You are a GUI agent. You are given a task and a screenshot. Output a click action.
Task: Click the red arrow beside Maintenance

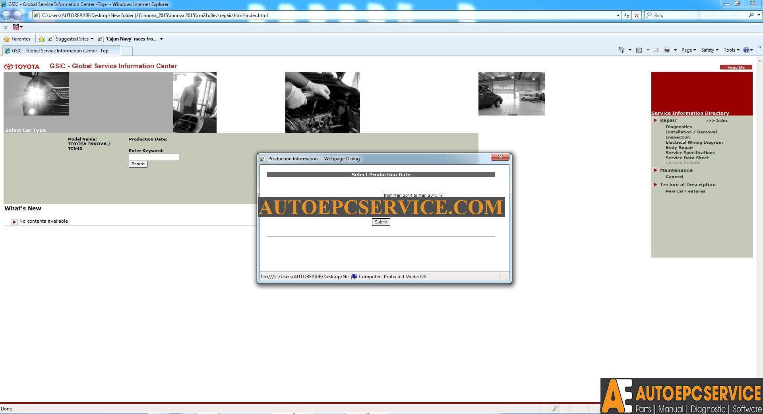(655, 170)
